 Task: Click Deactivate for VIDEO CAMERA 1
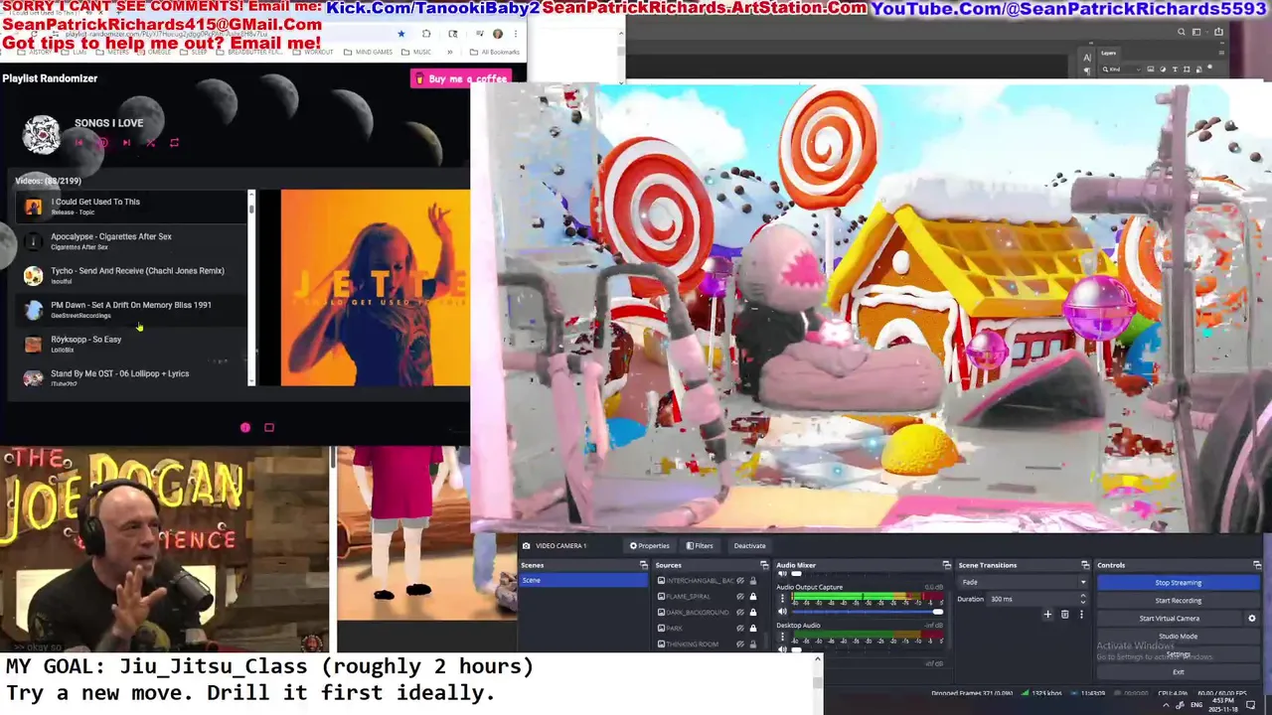pyautogui.click(x=749, y=545)
